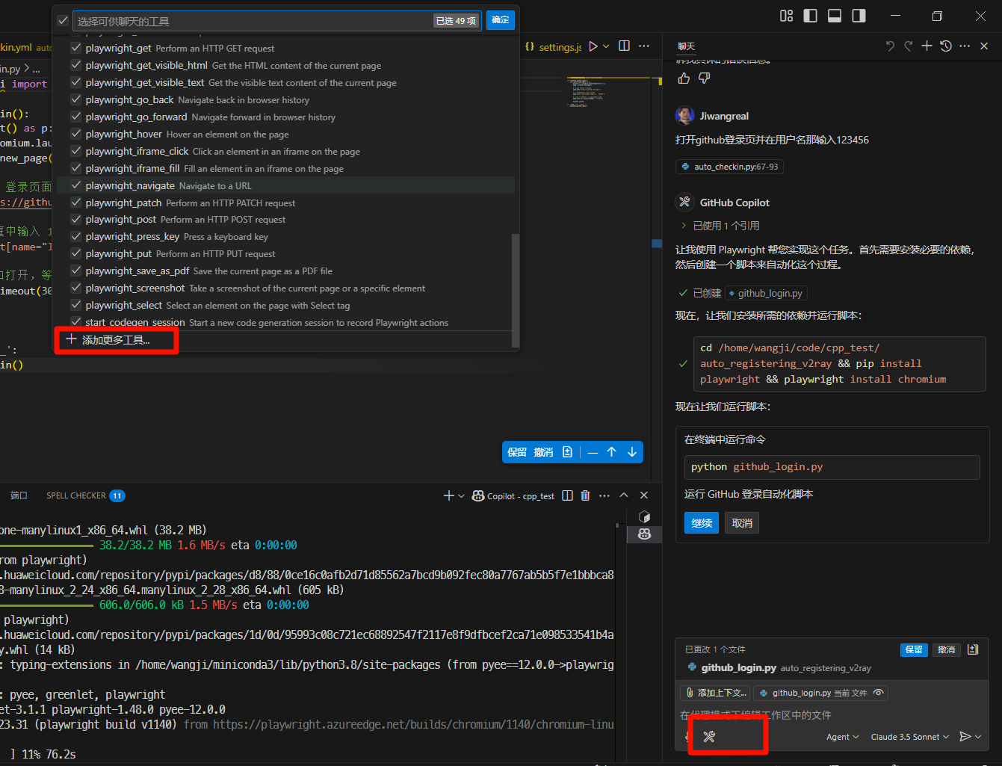Click 添加上下文 add context button
The height and width of the screenshot is (766, 1002).
coord(715,693)
